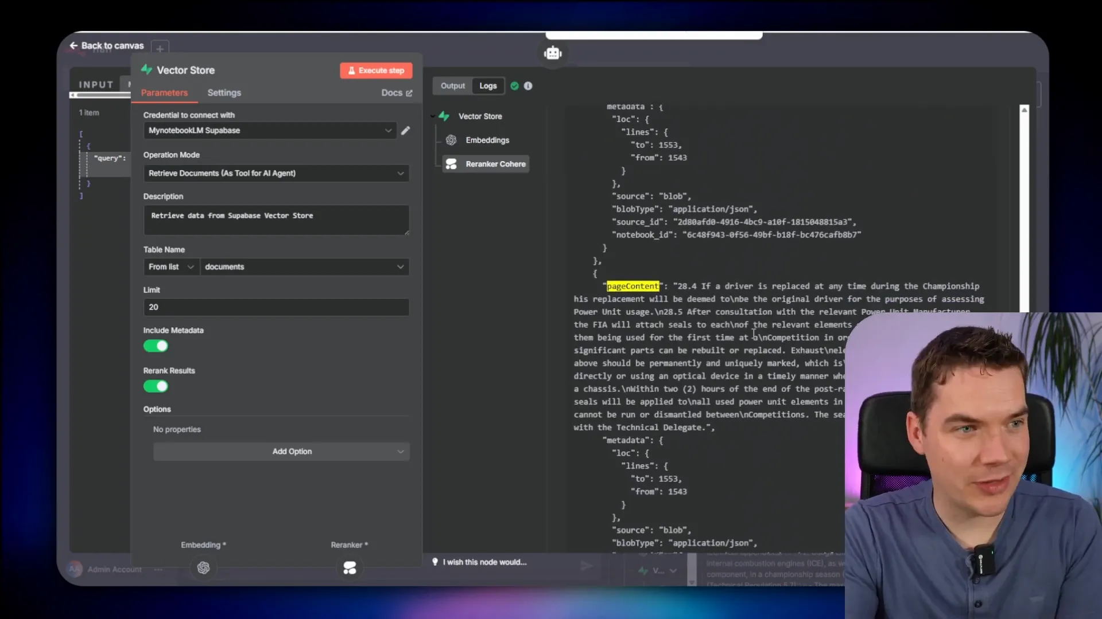Open the Parameters tab
Screen dimensions: 1102x619
(164, 93)
